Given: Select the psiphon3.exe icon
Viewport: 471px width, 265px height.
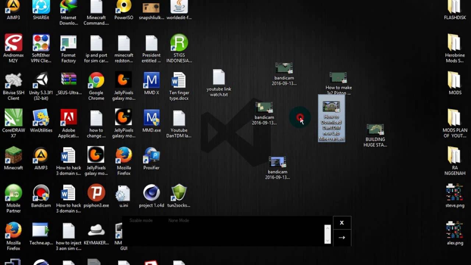Looking at the screenshot, I should tap(96, 196).
